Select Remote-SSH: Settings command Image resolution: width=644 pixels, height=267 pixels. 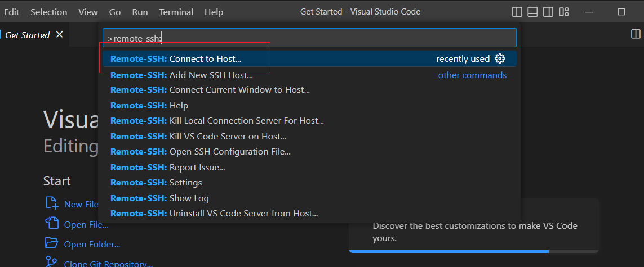[x=309, y=183]
